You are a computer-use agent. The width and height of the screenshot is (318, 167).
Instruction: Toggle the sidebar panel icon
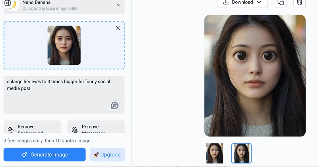8,3
